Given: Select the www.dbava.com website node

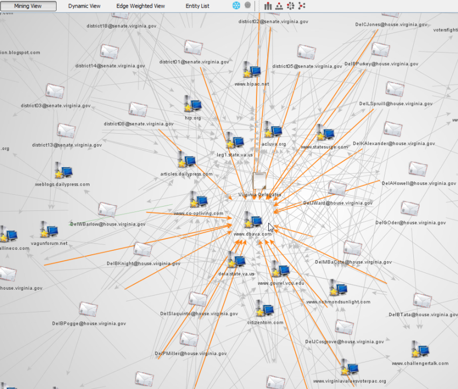Looking at the screenshot, I should click(253, 220).
